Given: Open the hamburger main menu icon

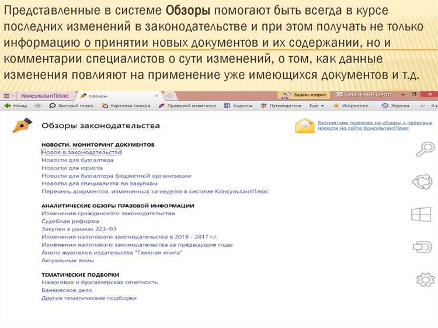Looking at the screenshot, I should tap(6, 96).
